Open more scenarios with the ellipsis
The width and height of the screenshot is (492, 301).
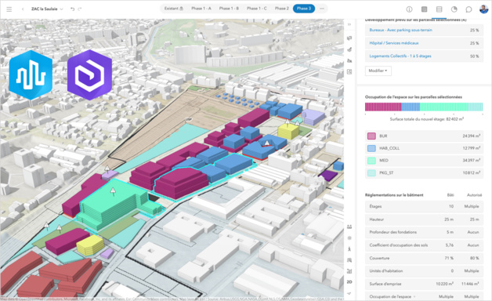tap(322, 9)
